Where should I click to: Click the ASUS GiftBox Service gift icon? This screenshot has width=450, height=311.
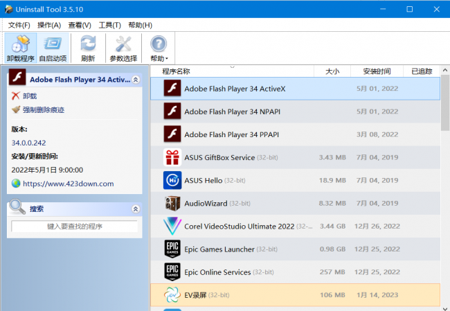coord(172,157)
